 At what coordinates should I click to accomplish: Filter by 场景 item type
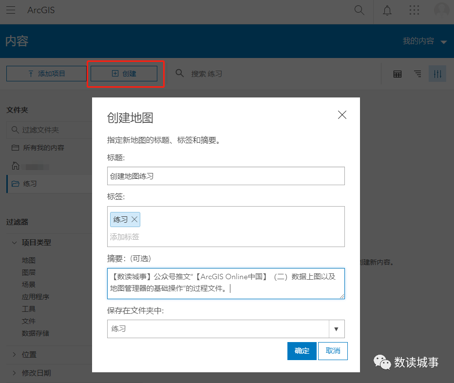pyautogui.click(x=29, y=285)
